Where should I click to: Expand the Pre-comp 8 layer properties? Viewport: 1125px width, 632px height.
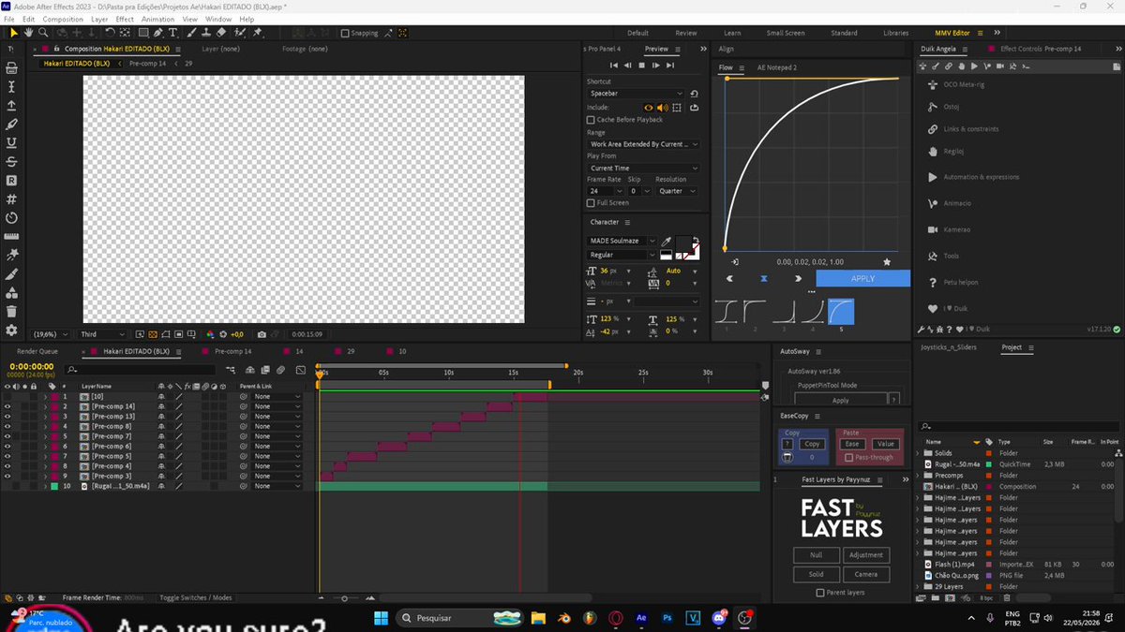45,426
